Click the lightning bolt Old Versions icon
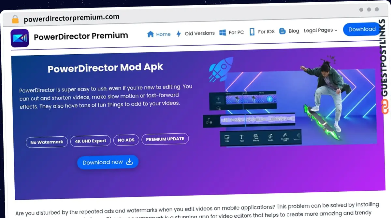Viewport: 391px width, 218px height. tap(179, 34)
